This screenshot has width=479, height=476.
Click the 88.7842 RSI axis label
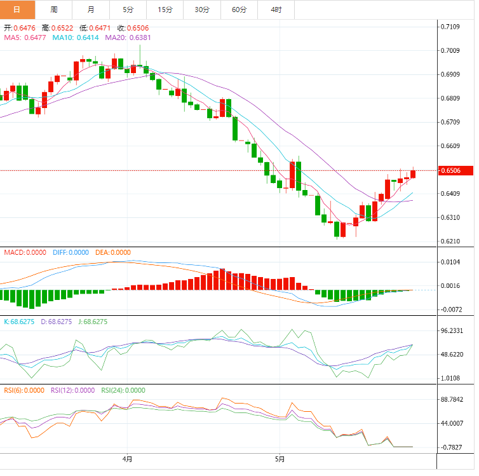[452, 400]
